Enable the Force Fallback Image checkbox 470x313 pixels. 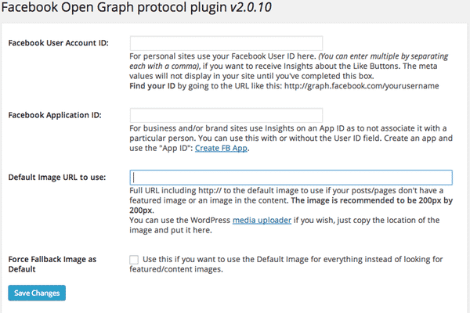(134, 259)
